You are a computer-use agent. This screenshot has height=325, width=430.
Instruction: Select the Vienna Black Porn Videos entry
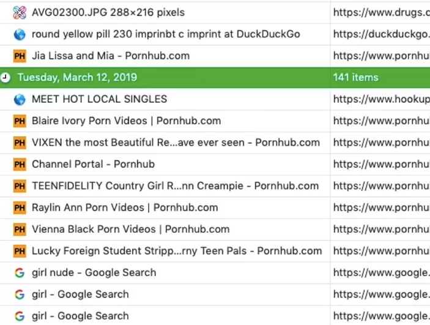click(x=130, y=229)
